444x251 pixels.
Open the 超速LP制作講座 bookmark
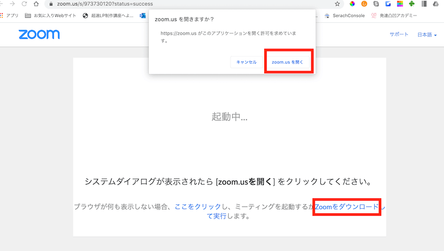(108, 16)
